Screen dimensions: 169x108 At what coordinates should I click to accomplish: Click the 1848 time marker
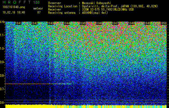[x=131, y=23]
